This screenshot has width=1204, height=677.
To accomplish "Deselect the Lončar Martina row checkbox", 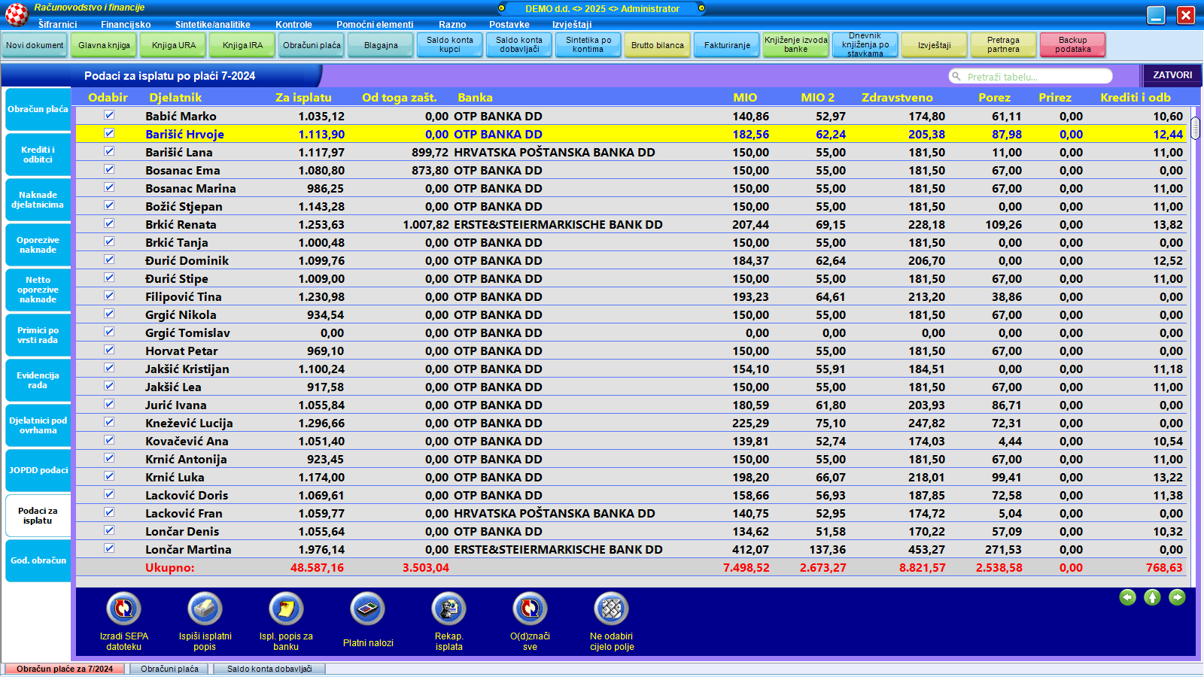I will click(x=109, y=548).
